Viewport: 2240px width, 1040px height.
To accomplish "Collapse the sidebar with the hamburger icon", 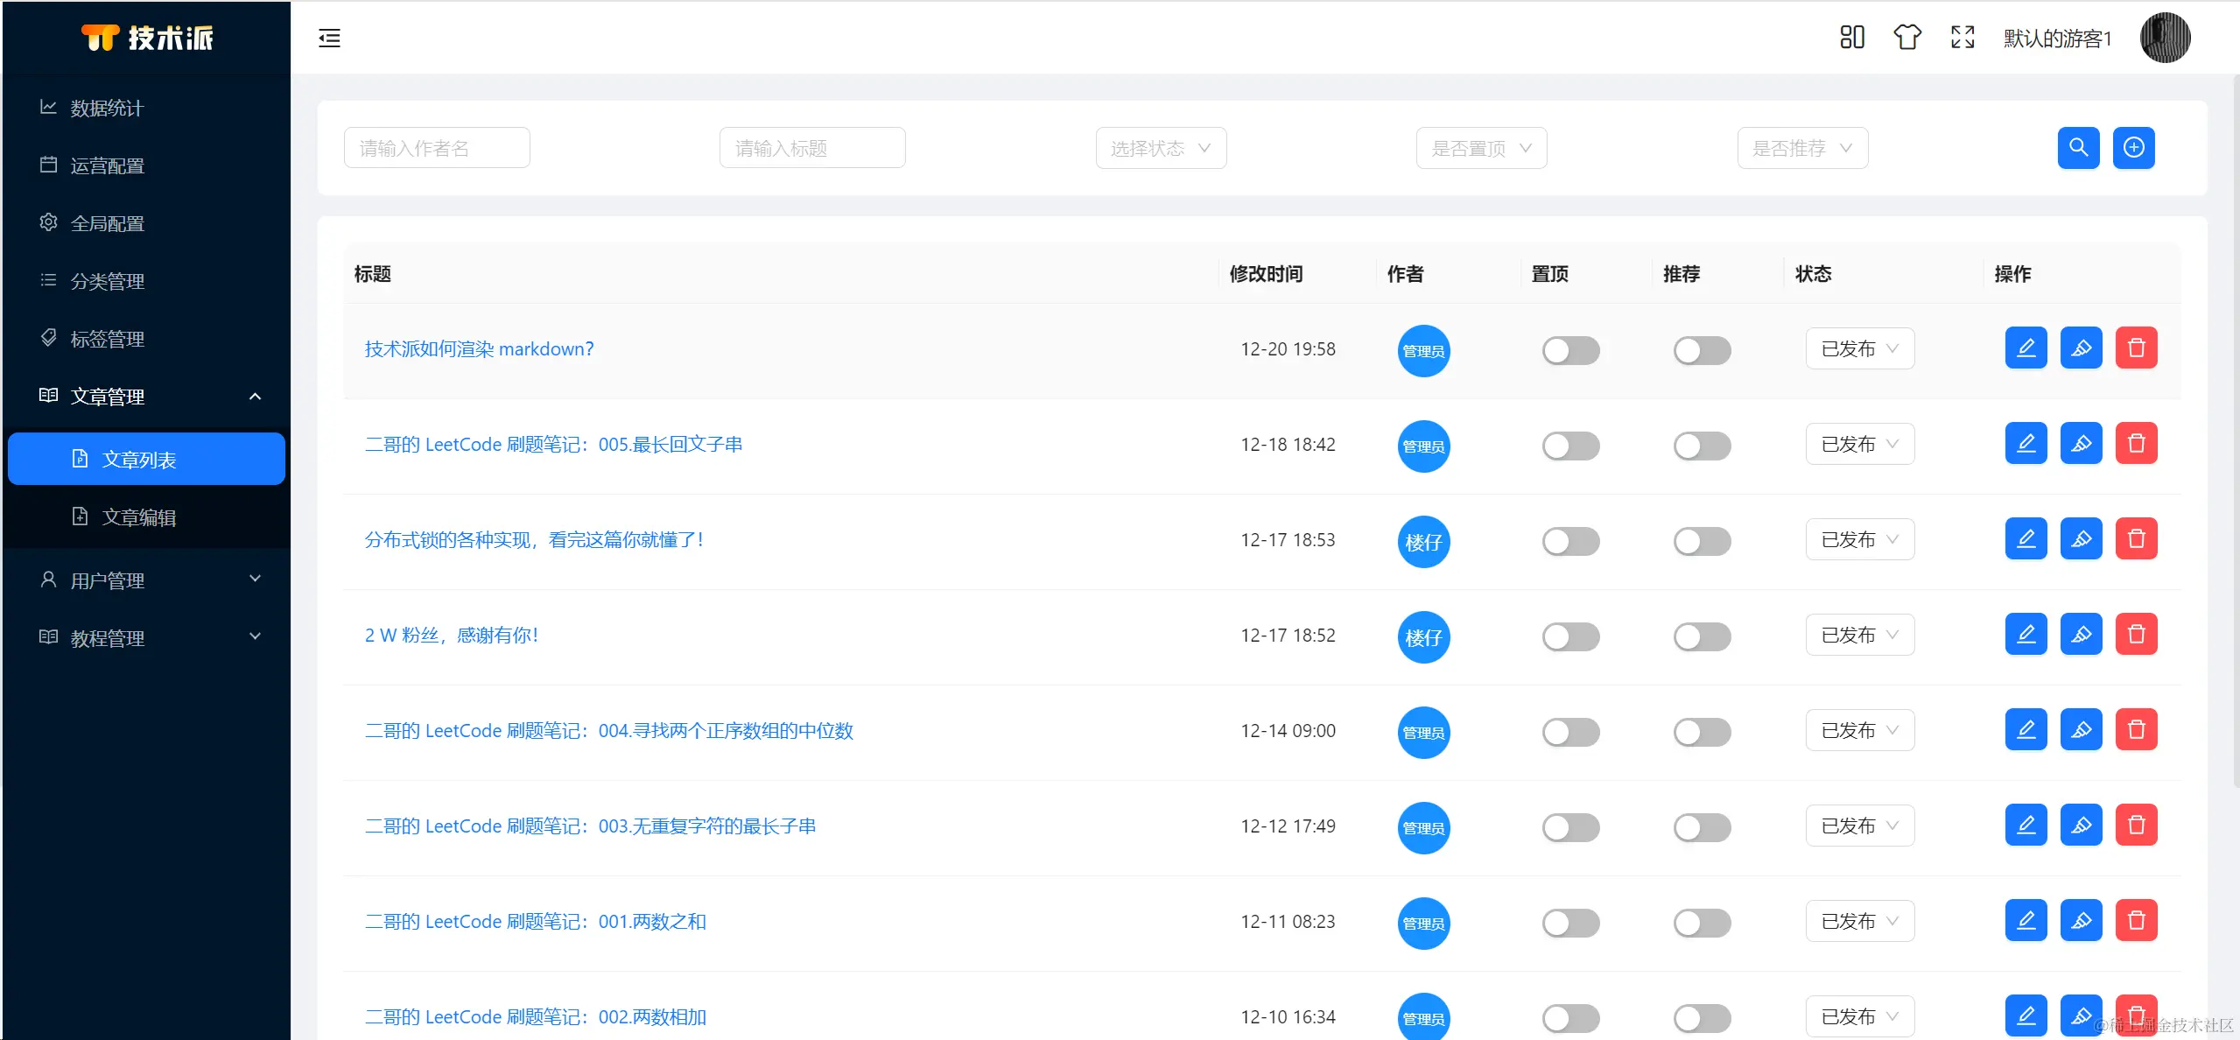I will (329, 38).
